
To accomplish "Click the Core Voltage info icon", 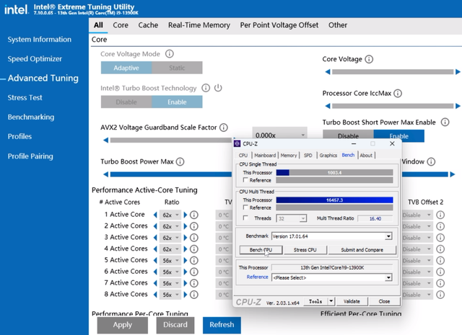I will [x=370, y=59].
